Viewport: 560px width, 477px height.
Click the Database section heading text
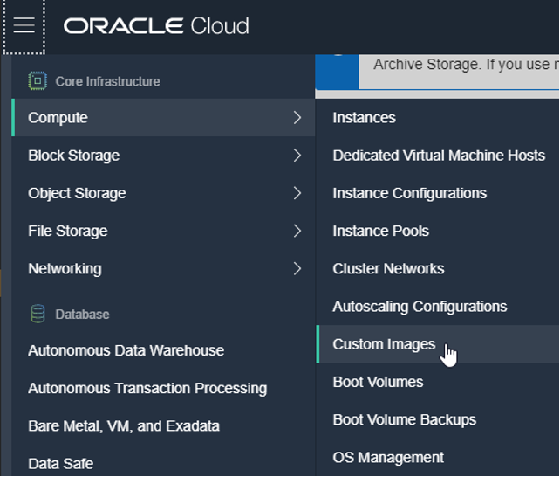pyautogui.click(x=82, y=315)
